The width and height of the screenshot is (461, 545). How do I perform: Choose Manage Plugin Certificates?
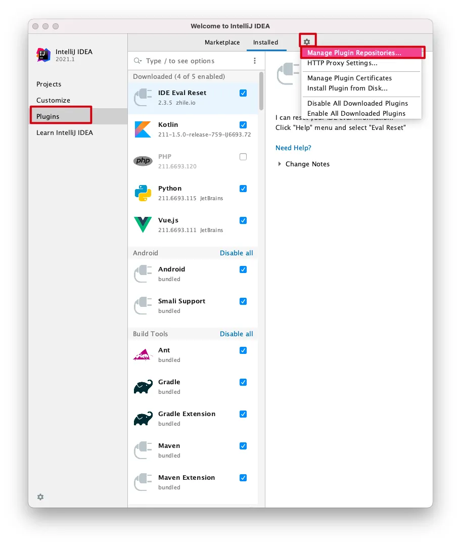pos(361,78)
